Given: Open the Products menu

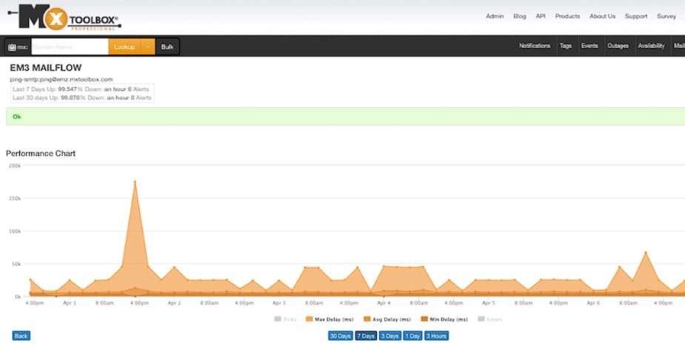Looking at the screenshot, I should (x=567, y=16).
